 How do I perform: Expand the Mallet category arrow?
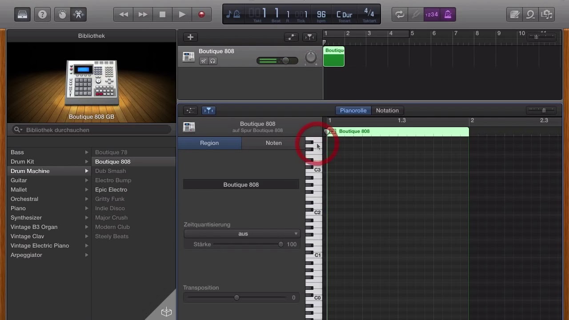tap(87, 190)
